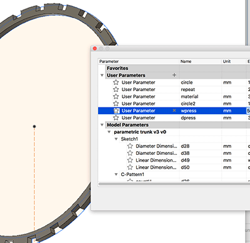Favorite the d38 diameter dimension star
This screenshot has width=250, height=243.
coord(130,153)
